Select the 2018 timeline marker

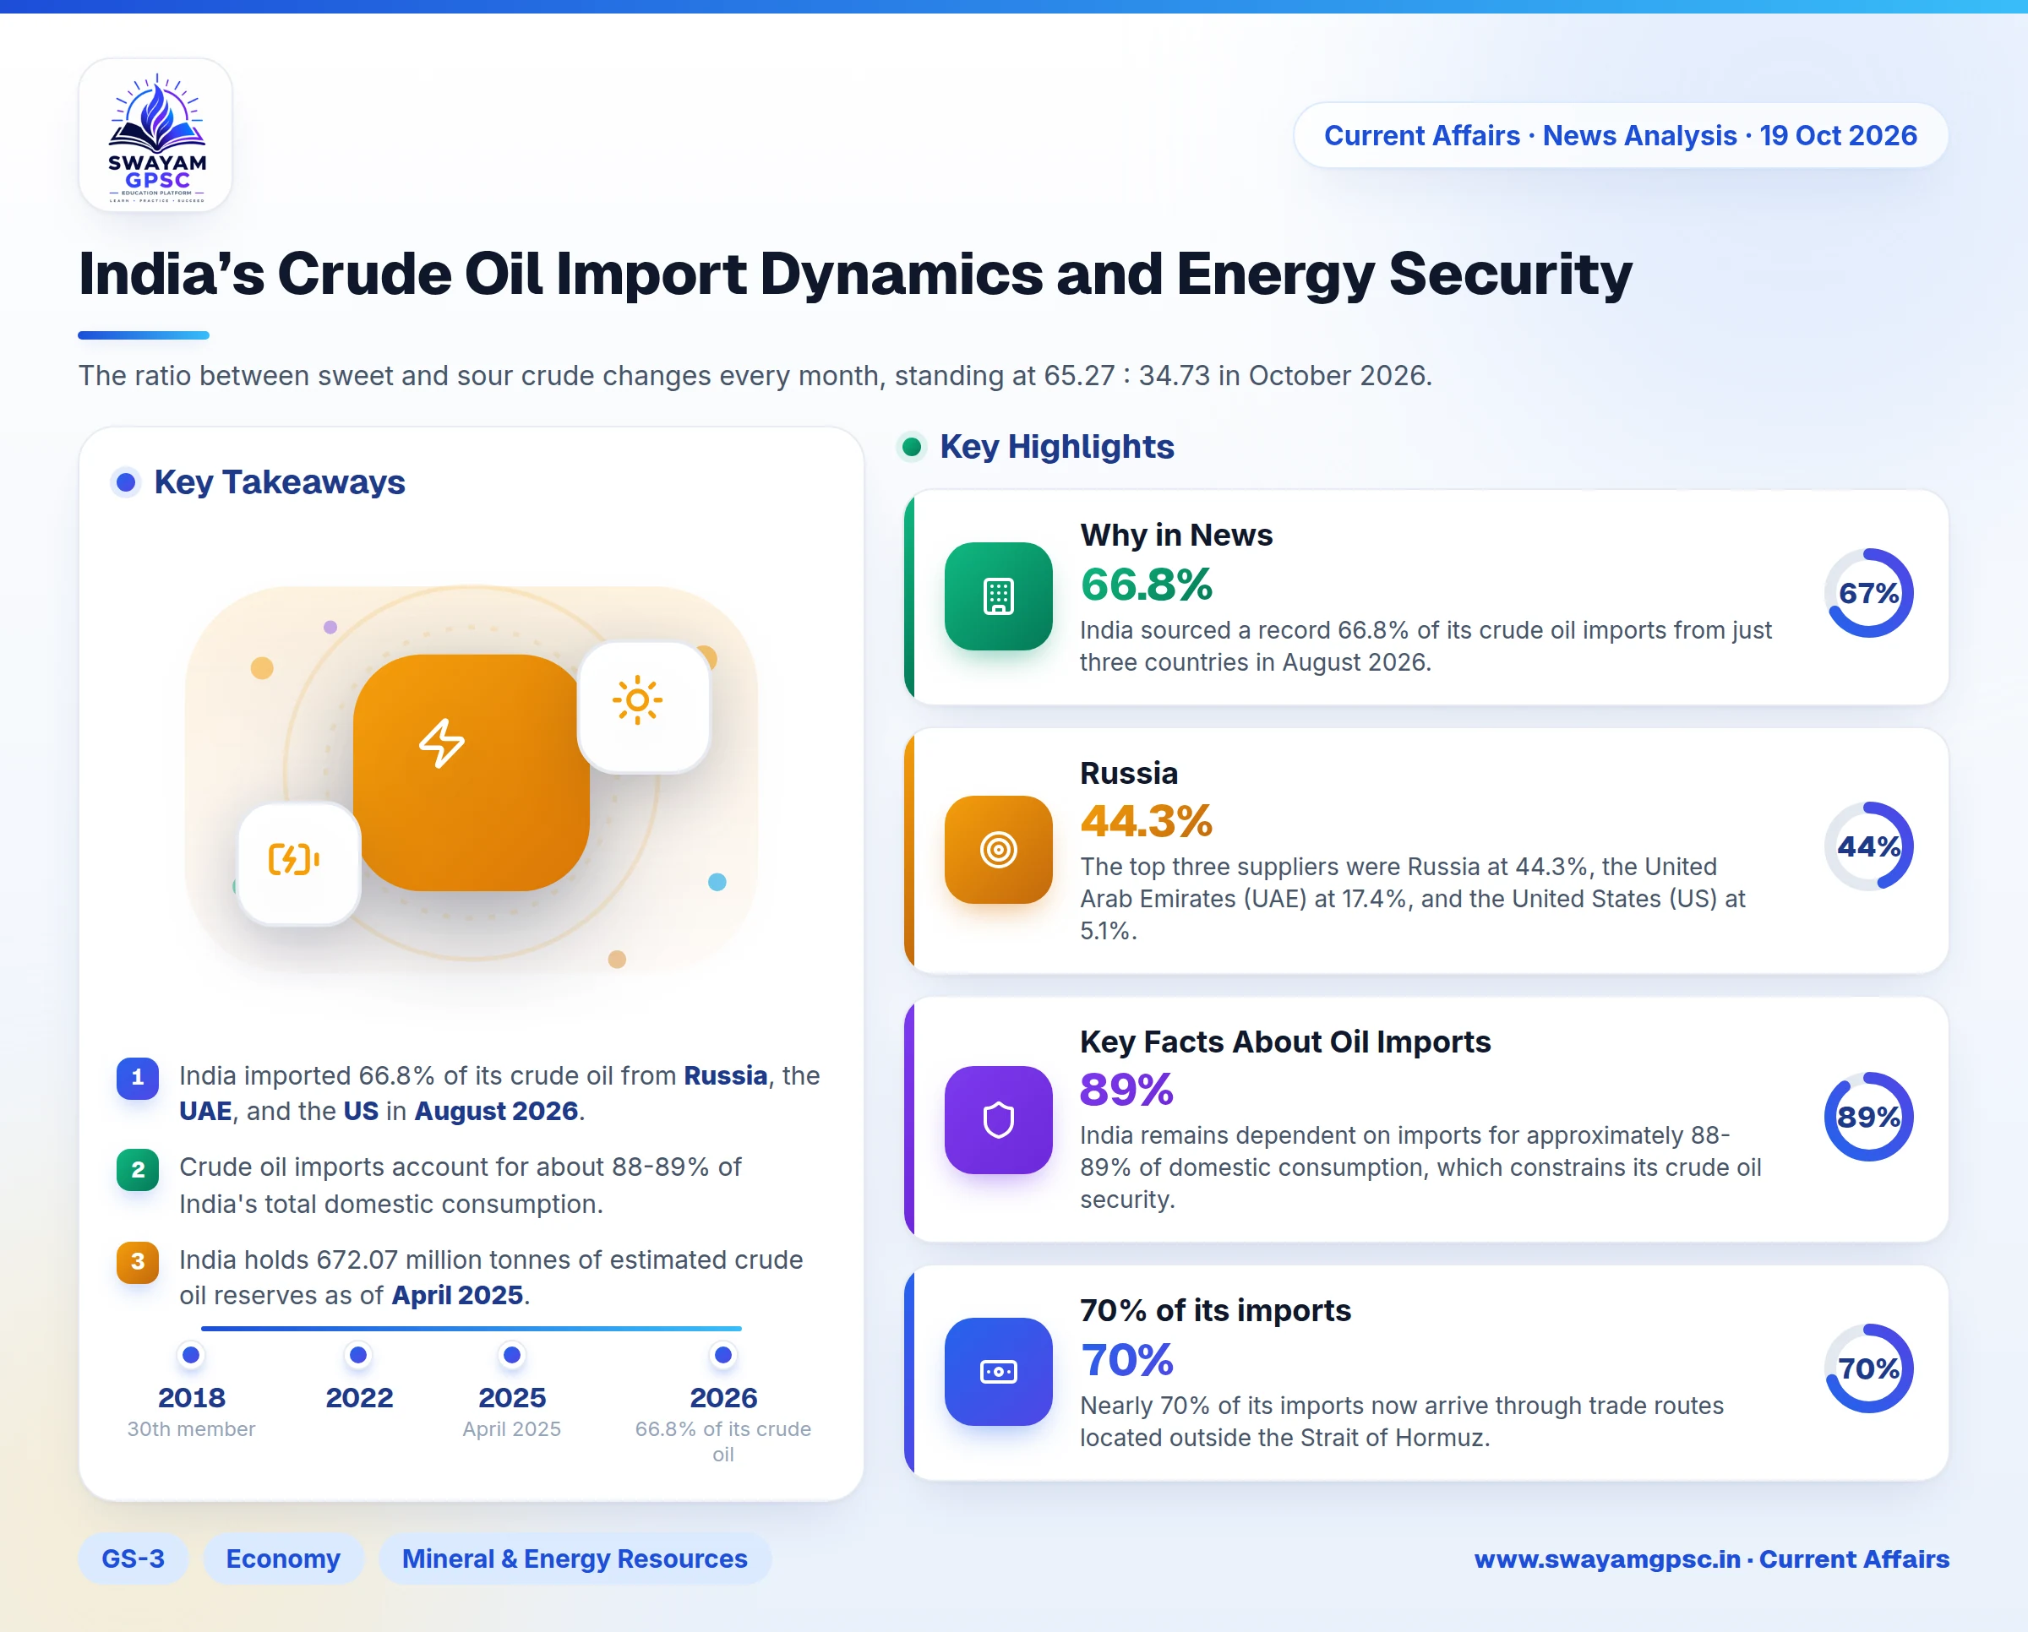click(191, 1355)
